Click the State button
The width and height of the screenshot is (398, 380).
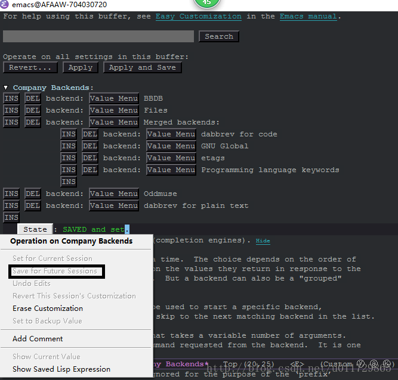(35, 229)
